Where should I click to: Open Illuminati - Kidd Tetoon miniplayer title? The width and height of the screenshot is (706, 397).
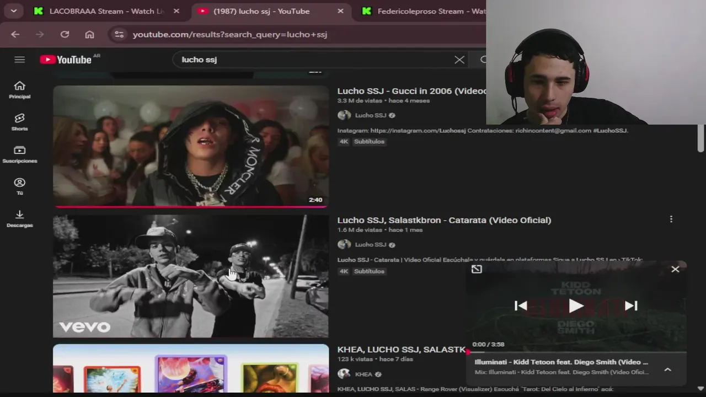coord(561,362)
